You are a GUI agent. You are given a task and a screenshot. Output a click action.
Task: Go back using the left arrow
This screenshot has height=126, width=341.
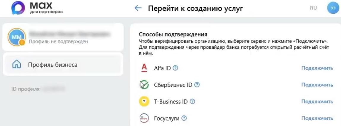[138, 8]
